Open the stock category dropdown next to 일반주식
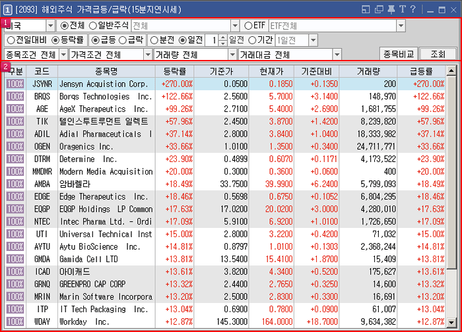 click(x=235, y=26)
